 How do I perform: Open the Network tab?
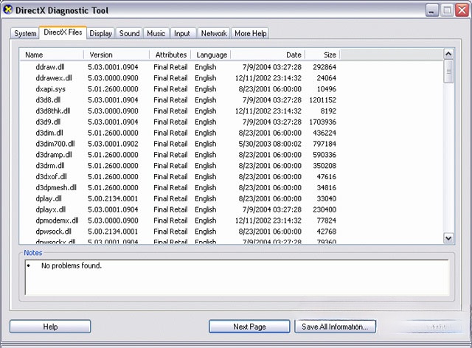click(x=214, y=33)
